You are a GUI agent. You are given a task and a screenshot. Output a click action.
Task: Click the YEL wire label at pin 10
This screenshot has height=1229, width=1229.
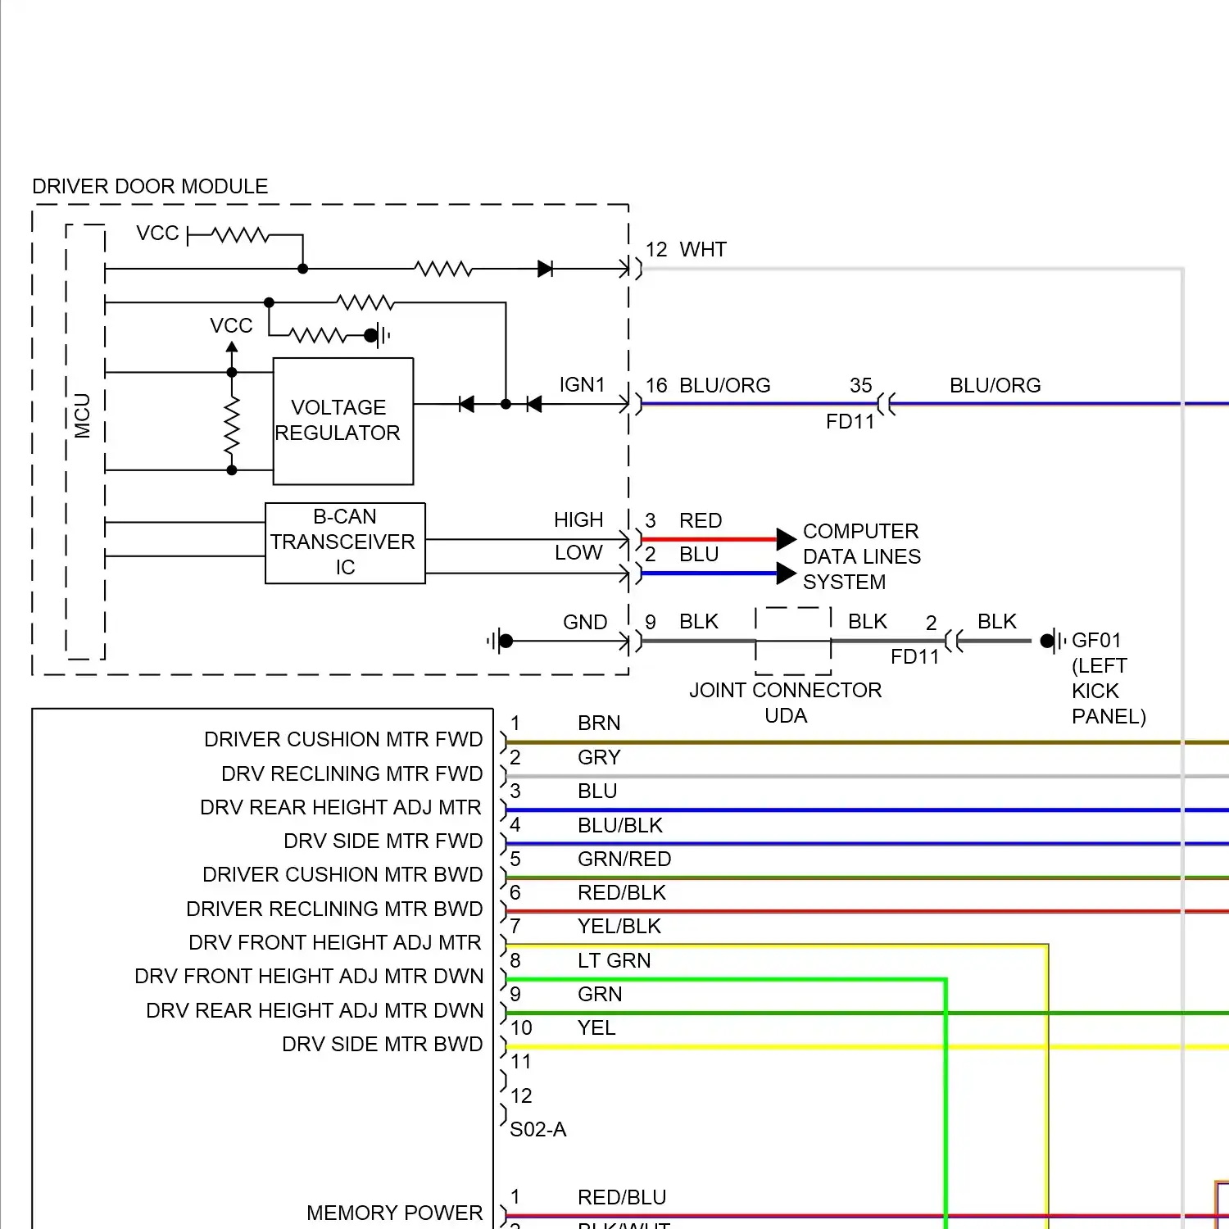pos(596,1027)
